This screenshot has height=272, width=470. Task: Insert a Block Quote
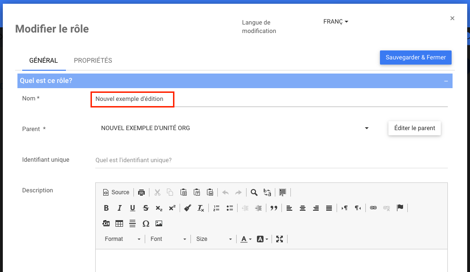[273, 208]
